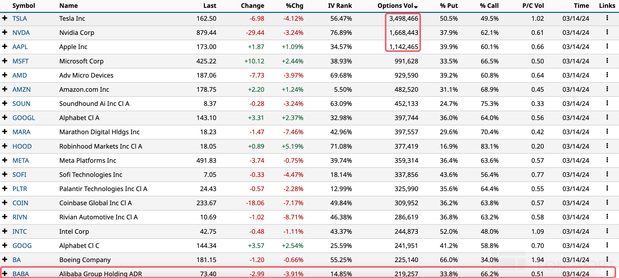Expand the SOUN row plus icon

click(x=5, y=103)
